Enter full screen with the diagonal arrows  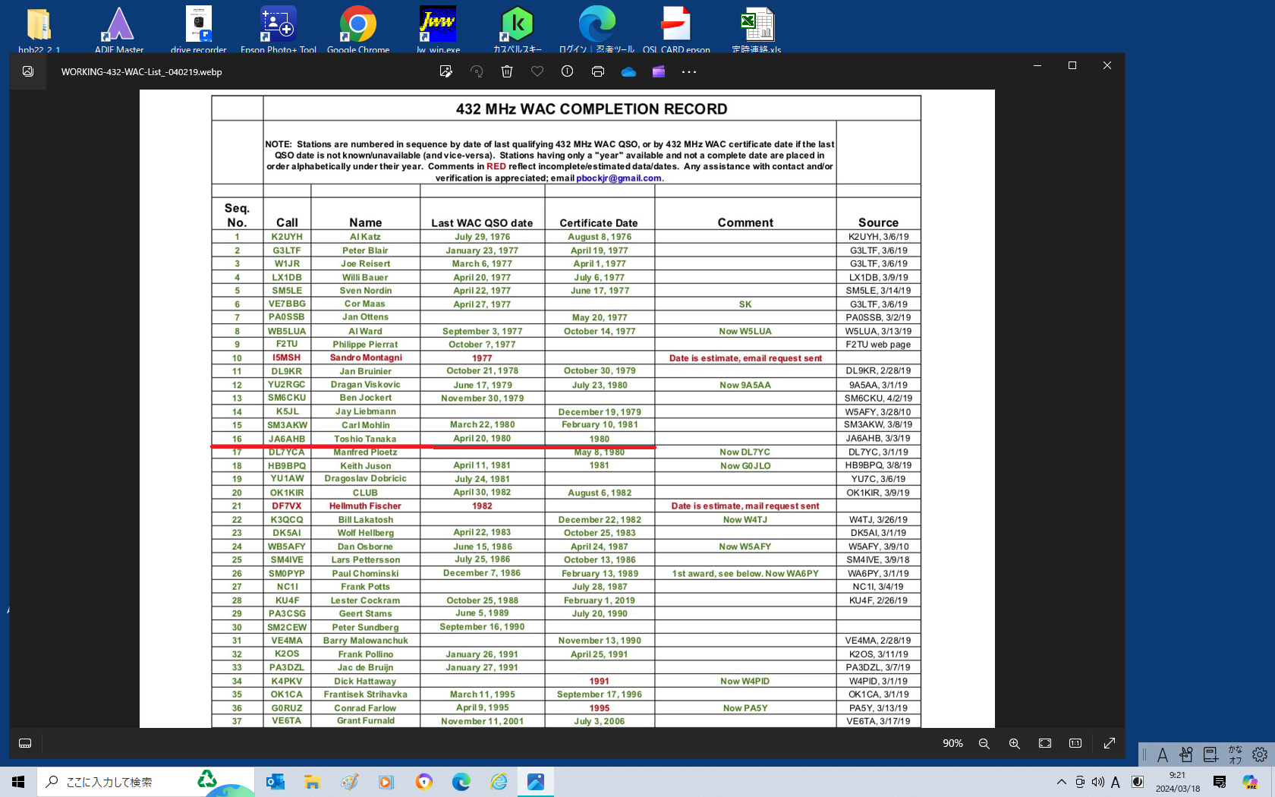point(1110,743)
